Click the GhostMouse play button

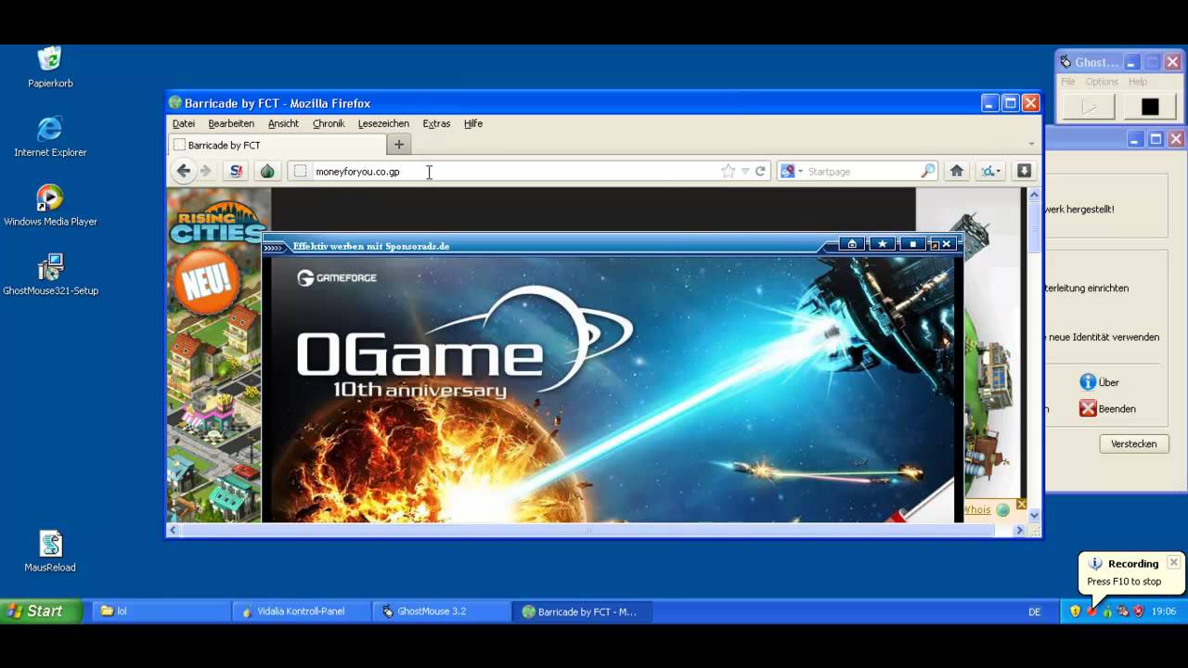[1089, 107]
